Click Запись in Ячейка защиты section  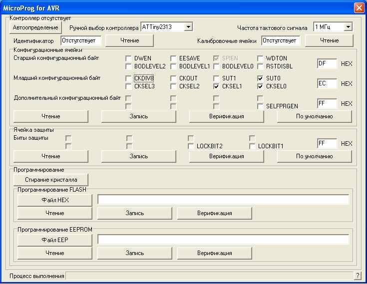click(x=139, y=156)
